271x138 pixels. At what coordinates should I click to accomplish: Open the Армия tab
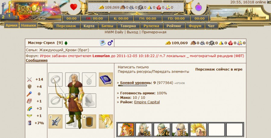point(11,25)
